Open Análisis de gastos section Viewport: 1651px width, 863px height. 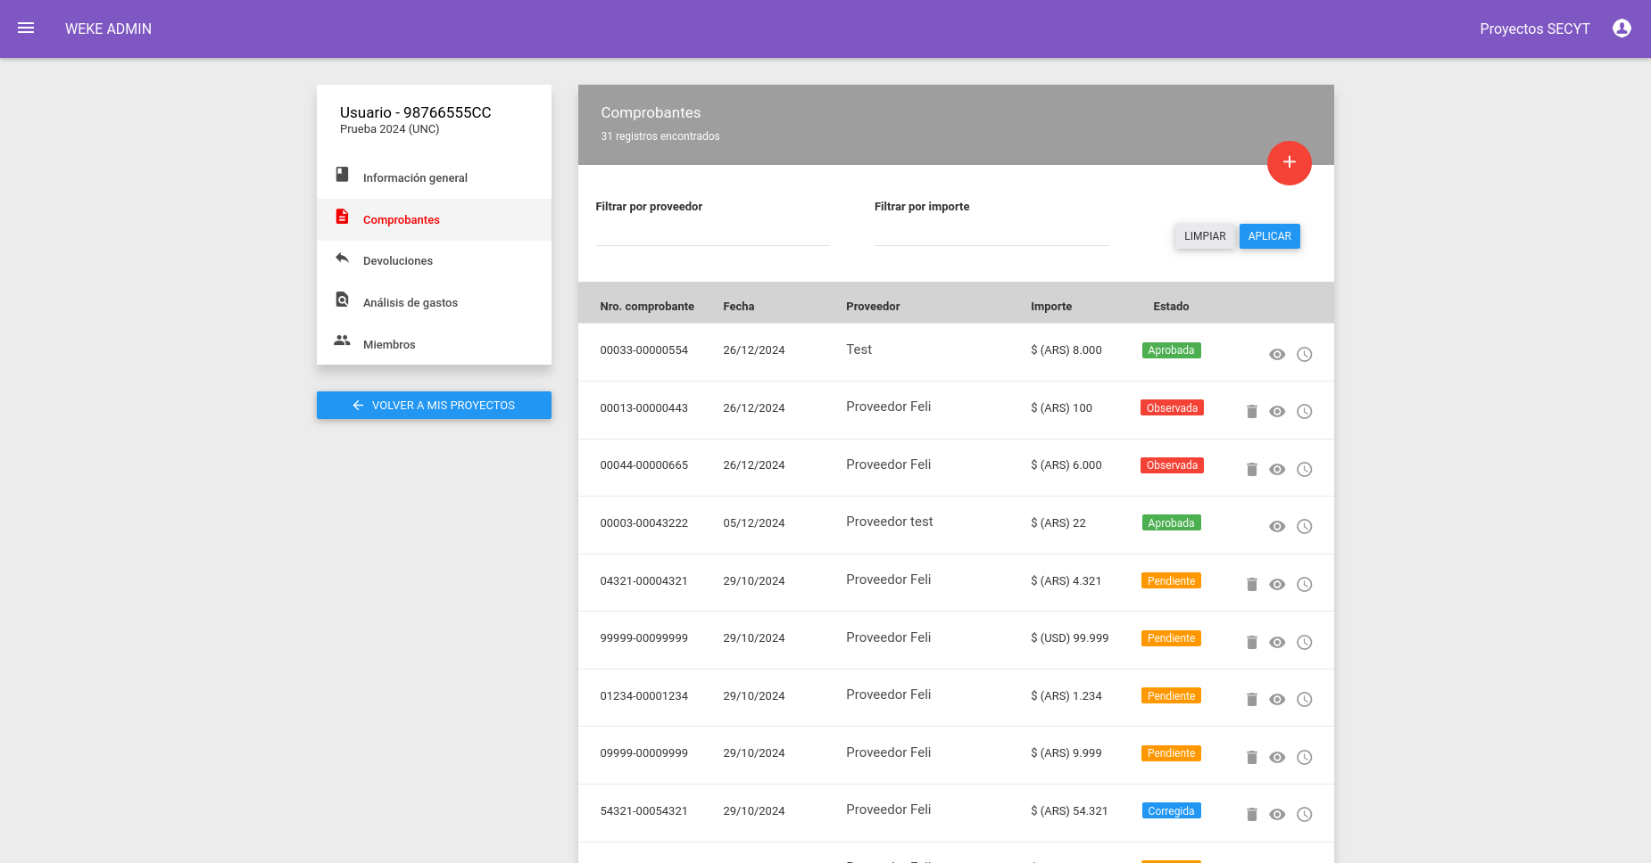click(434, 302)
